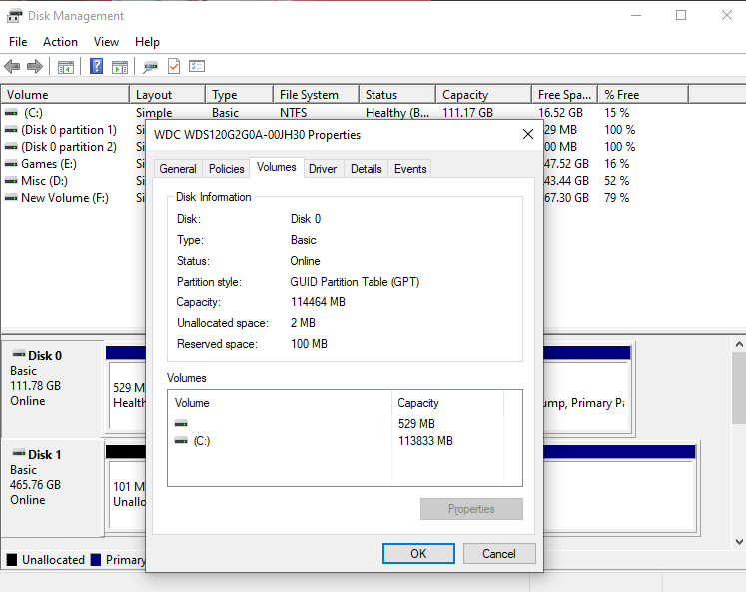Toggle the action pane toolbar icon
746x592 pixels.
click(120, 67)
